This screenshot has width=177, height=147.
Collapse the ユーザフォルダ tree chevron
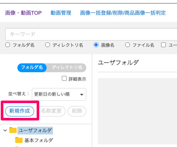(5, 130)
